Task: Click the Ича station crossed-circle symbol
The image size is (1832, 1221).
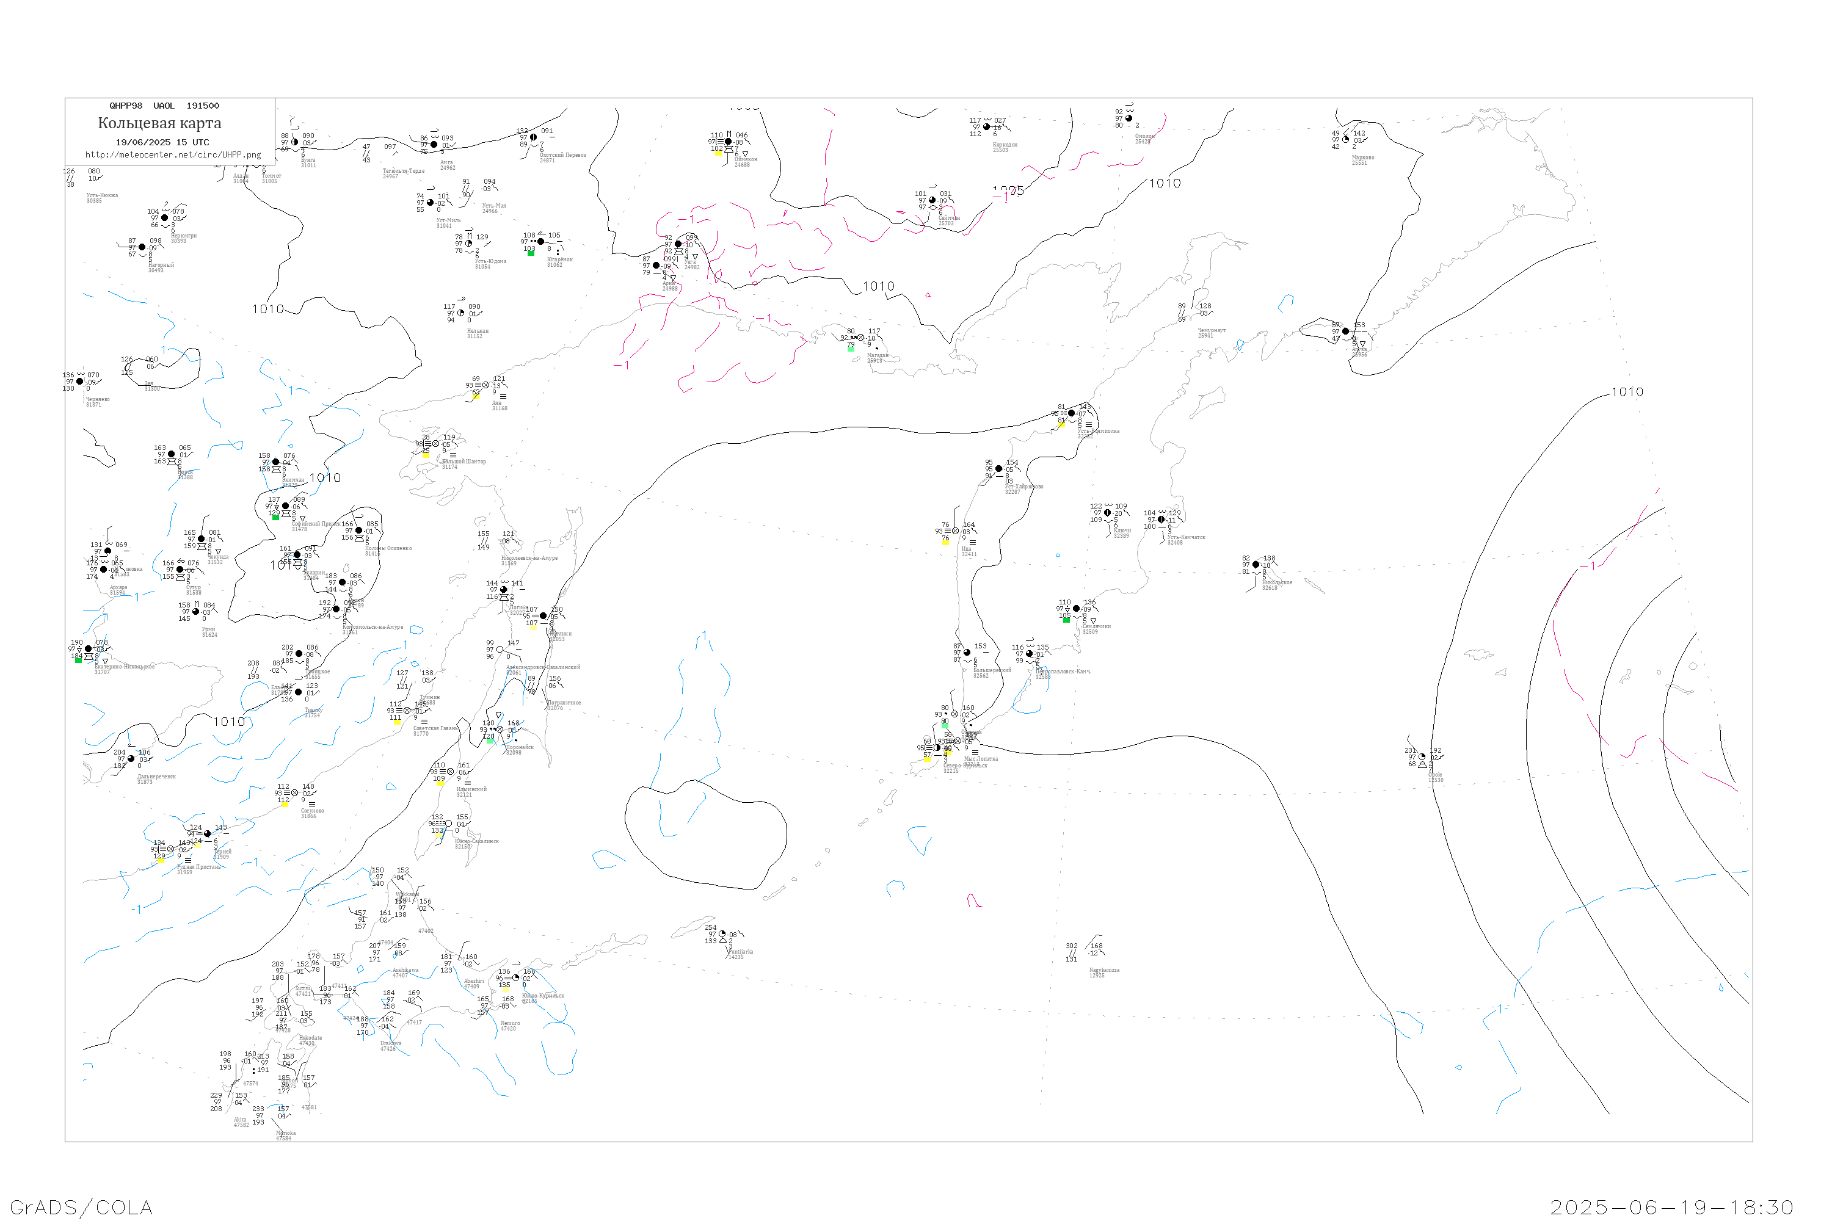Action: click(956, 531)
